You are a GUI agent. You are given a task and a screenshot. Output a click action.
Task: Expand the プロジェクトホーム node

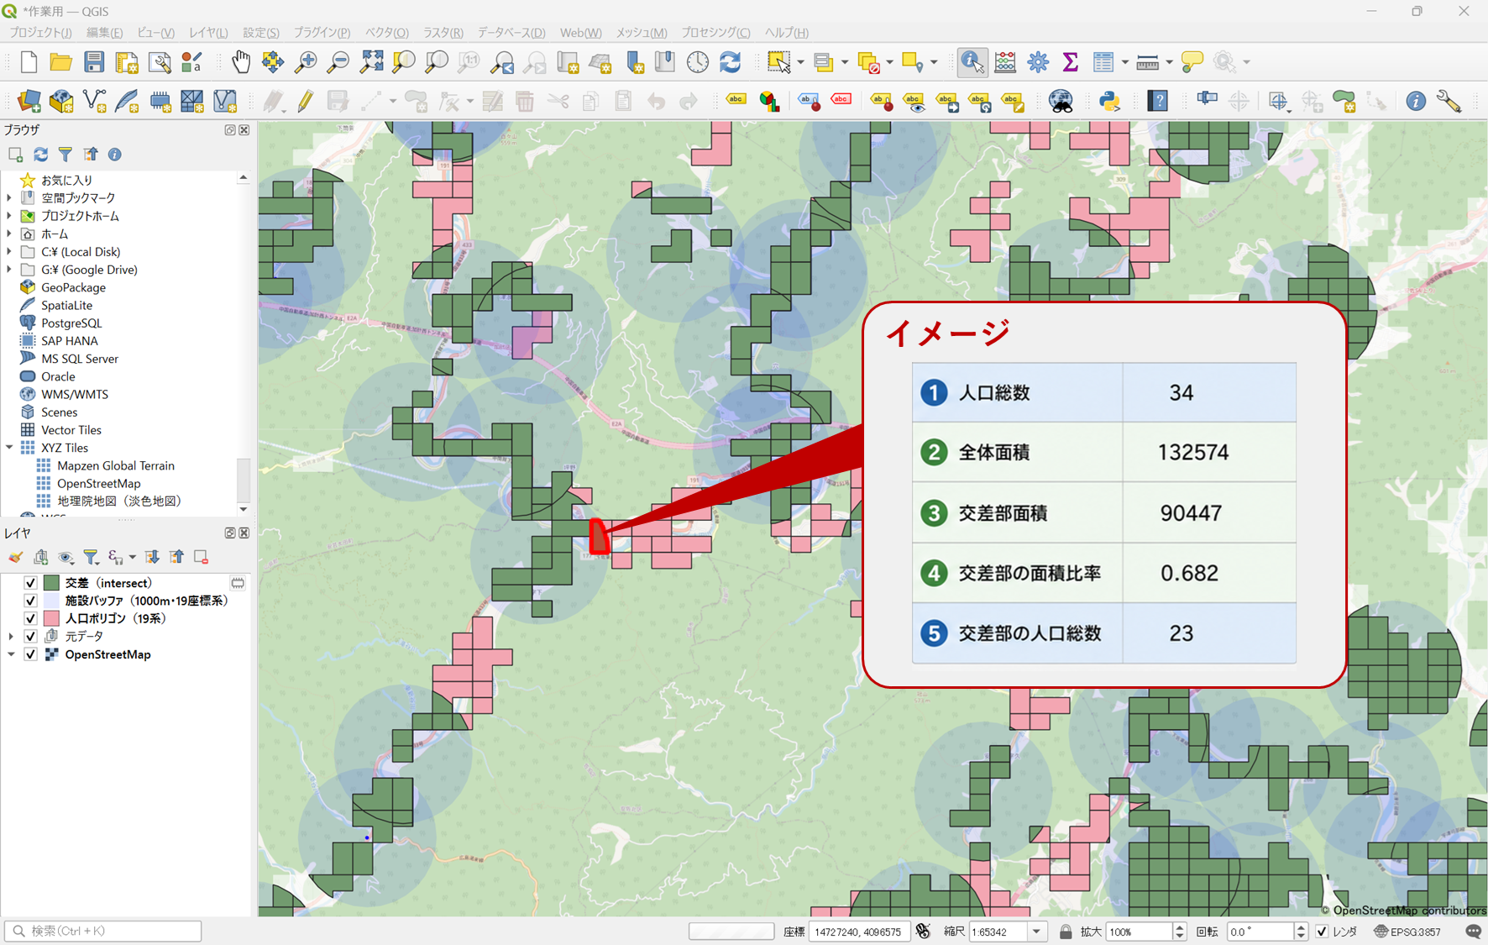click(x=9, y=216)
